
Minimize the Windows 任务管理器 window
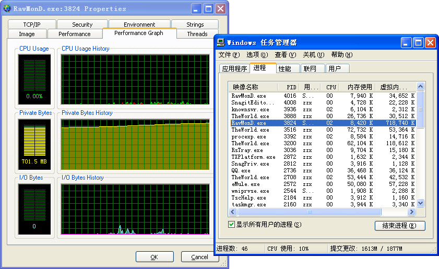(x=406, y=43)
